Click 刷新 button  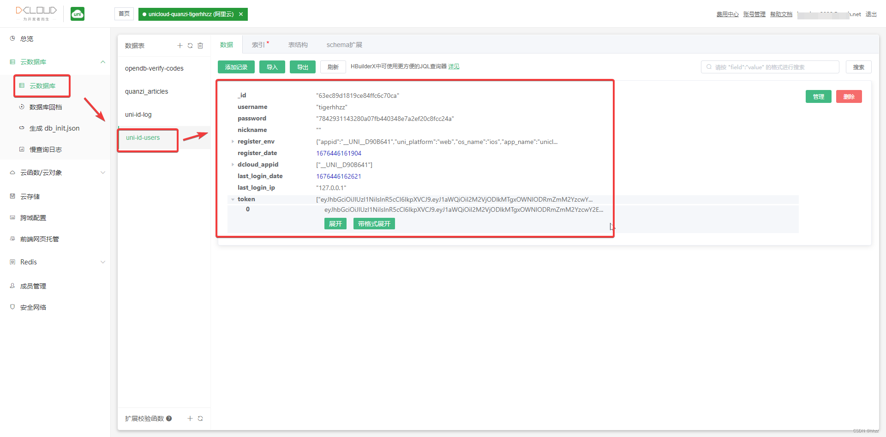tap(333, 67)
